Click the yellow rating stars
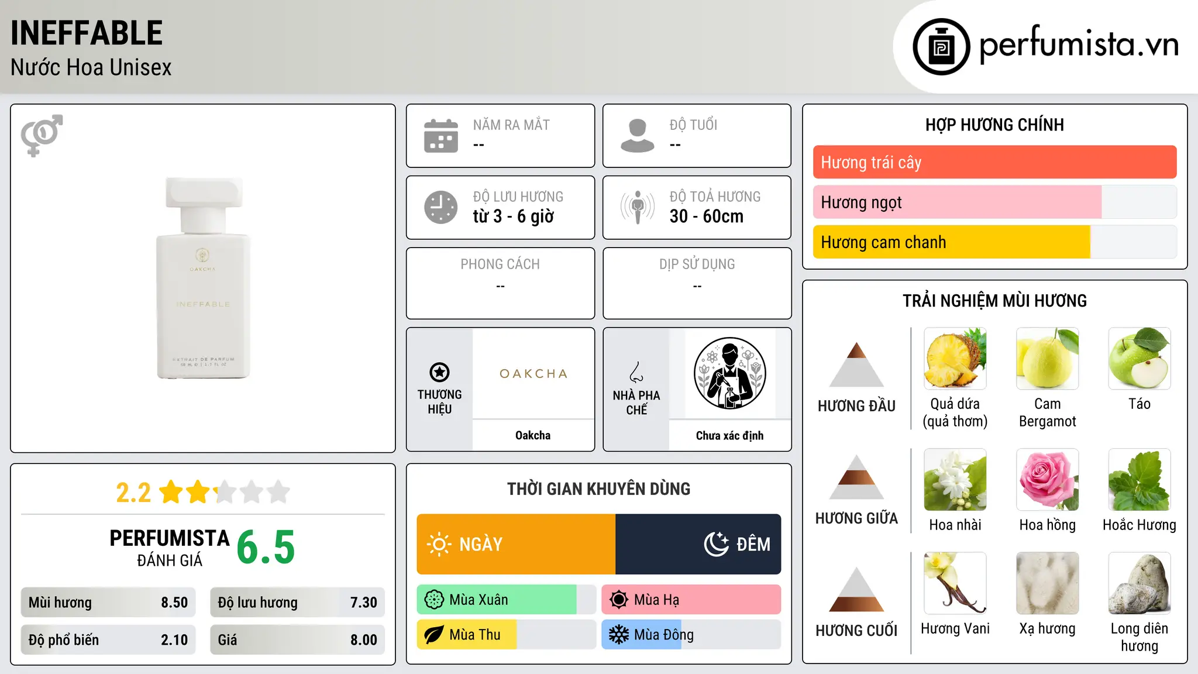Screen dimensions: 1198x674 (x=224, y=492)
